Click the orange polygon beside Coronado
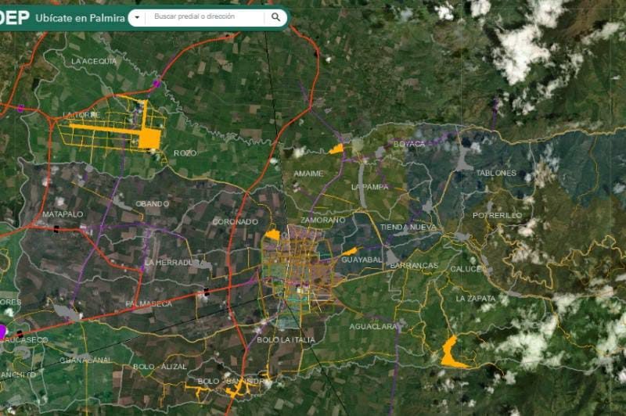This screenshot has height=416, width=626. [272, 234]
